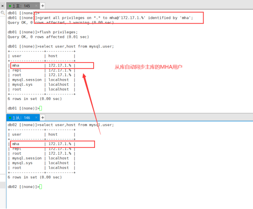Open the search magnifier in left sidebar

(x=3, y=13)
